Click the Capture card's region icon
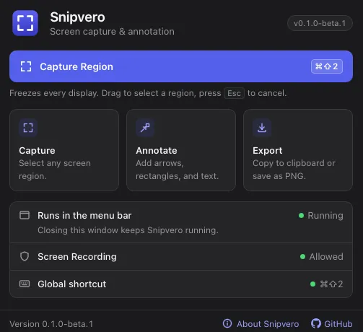 pos(28,128)
